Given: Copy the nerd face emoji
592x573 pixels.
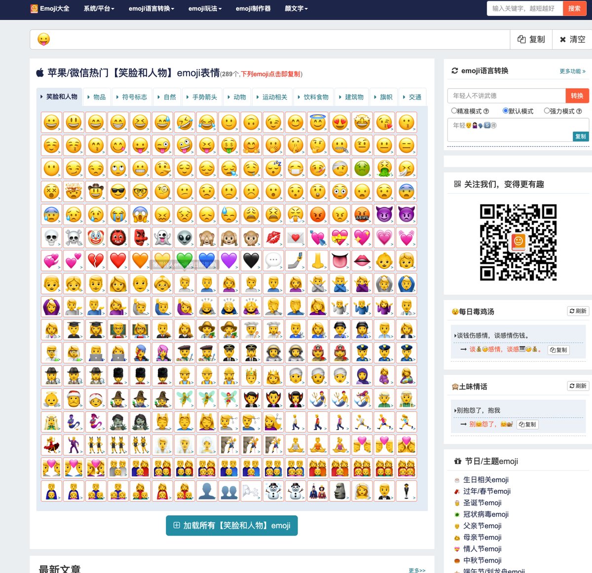Looking at the screenshot, I should click(140, 191).
